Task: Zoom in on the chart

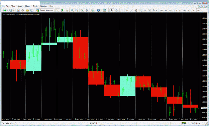Action: coord(72,10)
